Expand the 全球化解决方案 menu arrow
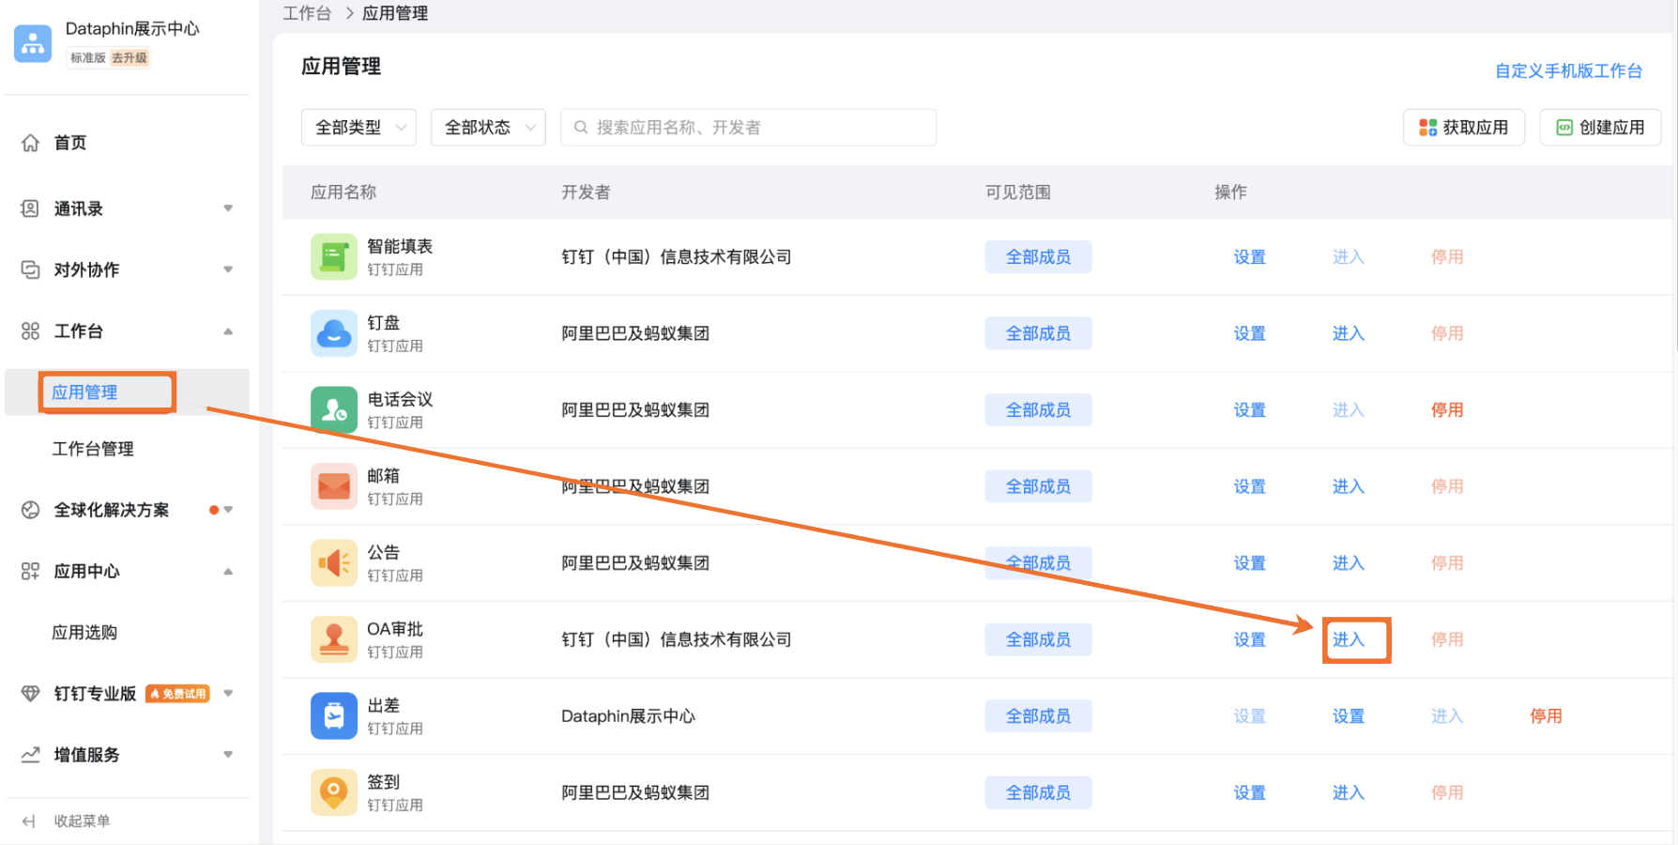This screenshot has height=845, width=1678. pyautogui.click(x=228, y=510)
